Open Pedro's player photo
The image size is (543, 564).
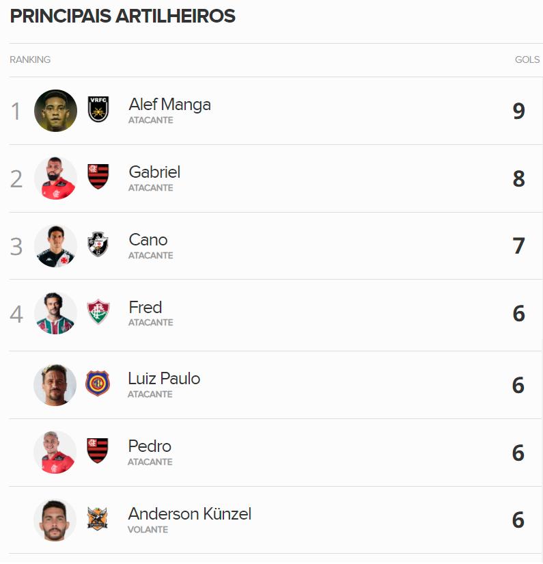[x=55, y=452]
